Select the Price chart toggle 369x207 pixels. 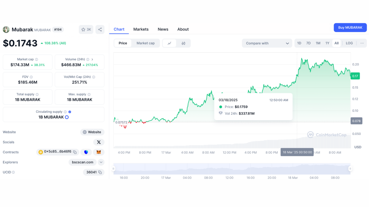pyautogui.click(x=123, y=43)
